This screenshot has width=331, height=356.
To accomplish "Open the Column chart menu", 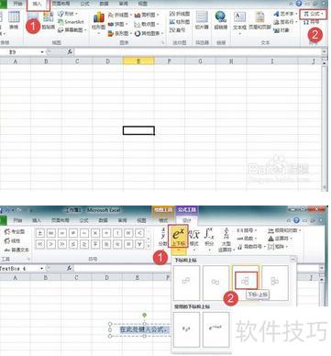I will point(99,22).
